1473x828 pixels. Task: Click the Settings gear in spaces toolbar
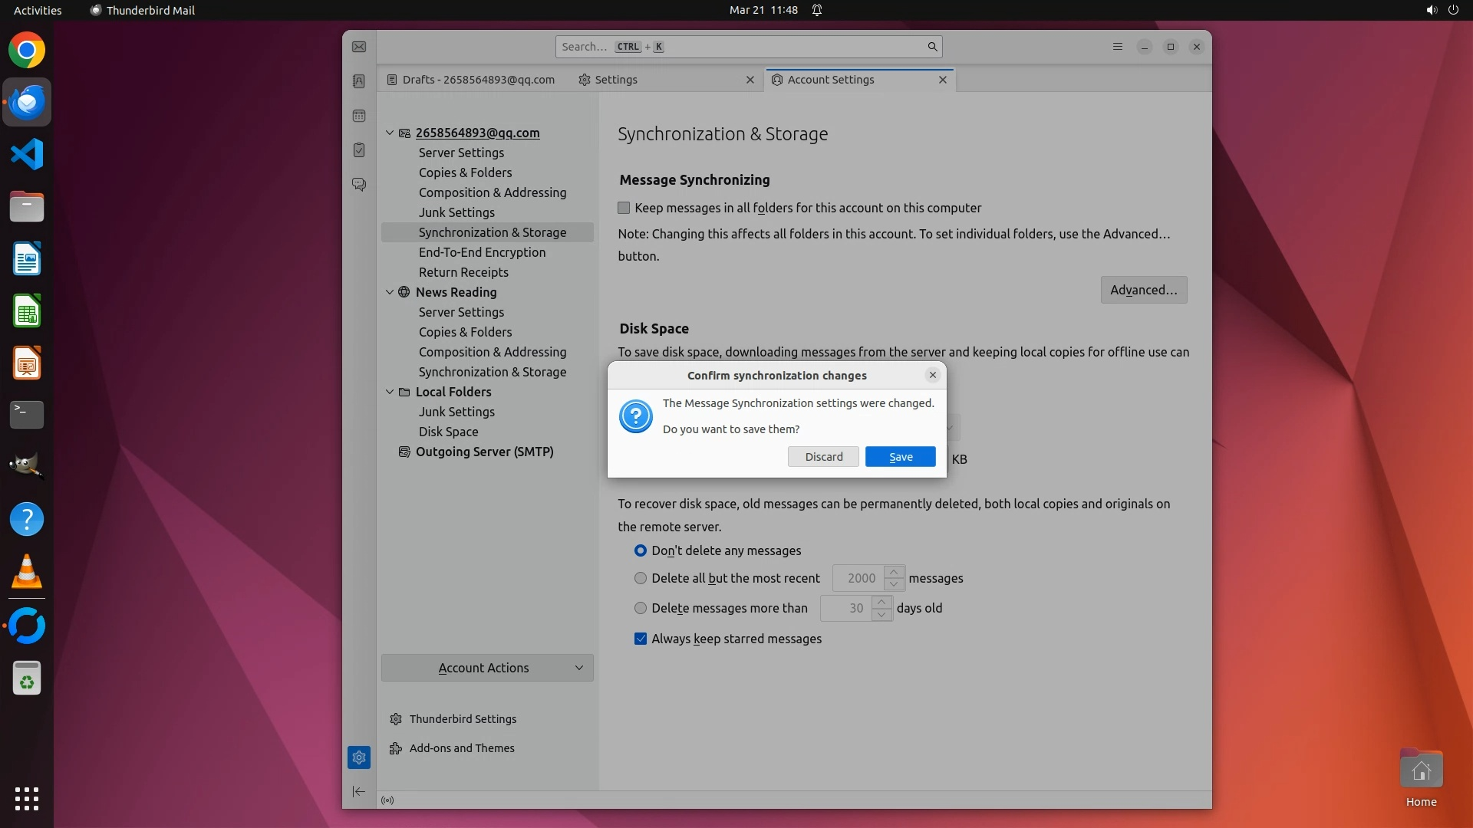pyautogui.click(x=359, y=757)
